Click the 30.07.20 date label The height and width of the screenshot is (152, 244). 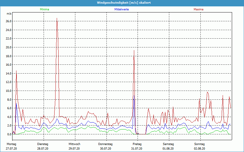[106, 149]
